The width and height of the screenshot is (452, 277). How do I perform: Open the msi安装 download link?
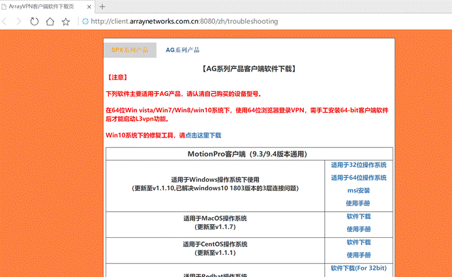359,190
